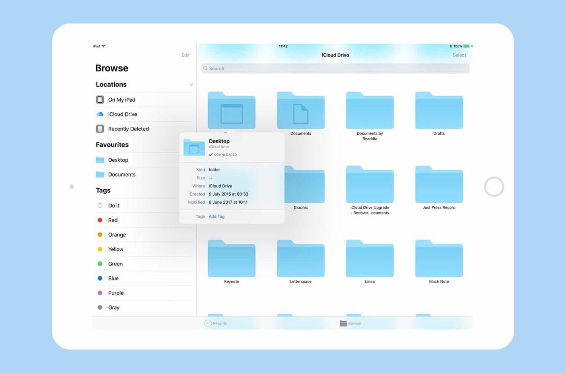Open the Linea folder

[370, 258]
